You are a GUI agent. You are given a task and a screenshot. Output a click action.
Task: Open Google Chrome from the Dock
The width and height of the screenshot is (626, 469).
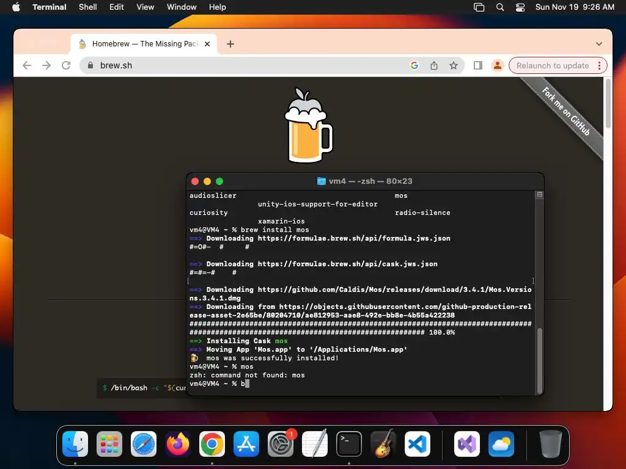(212, 444)
